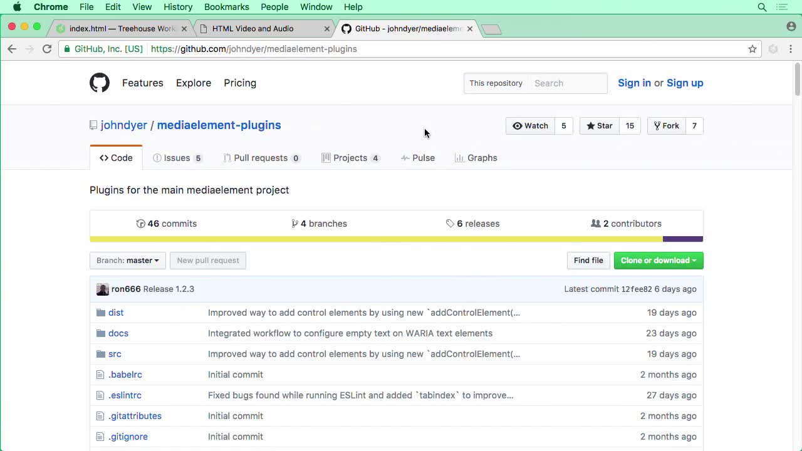Expand the Clone or download dropdown
The width and height of the screenshot is (802, 451).
point(659,261)
